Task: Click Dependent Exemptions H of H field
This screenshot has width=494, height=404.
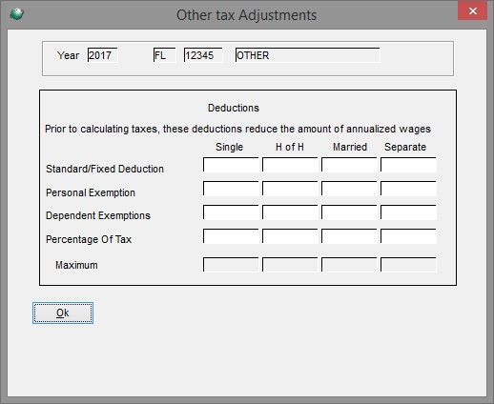Action: pos(290,212)
